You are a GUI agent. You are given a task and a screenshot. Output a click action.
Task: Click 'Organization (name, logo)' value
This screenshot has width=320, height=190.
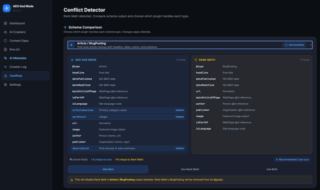(x=114, y=142)
